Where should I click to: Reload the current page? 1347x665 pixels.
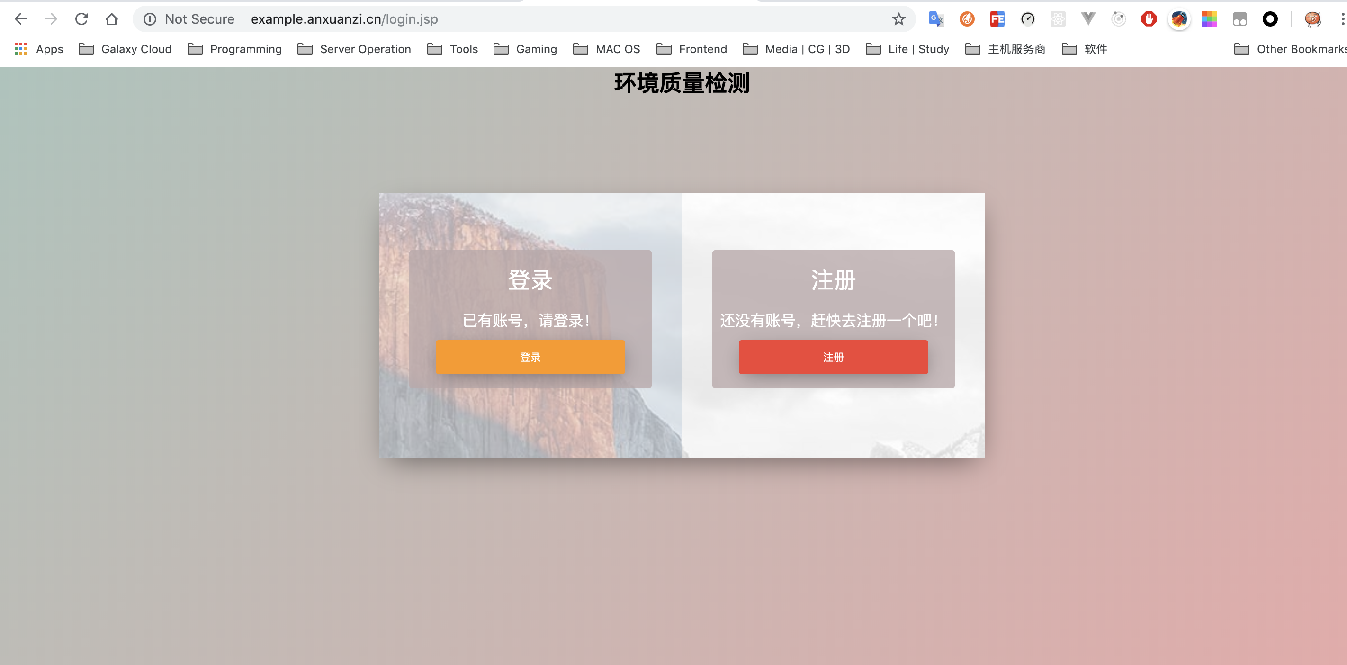pyautogui.click(x=81, y=19)
